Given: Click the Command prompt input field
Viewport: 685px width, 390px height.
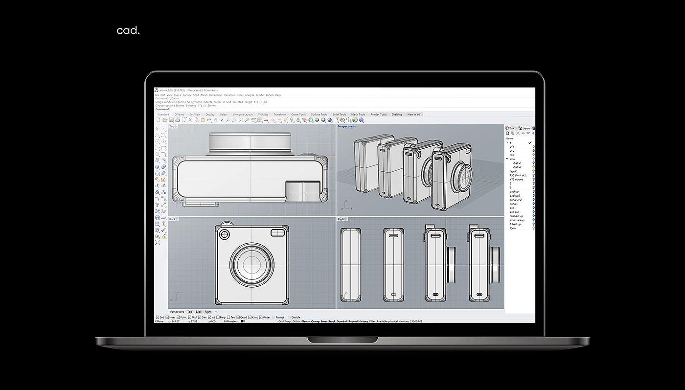Looking at the screenshot, I should pyautogui.click(x=344, y=109).
